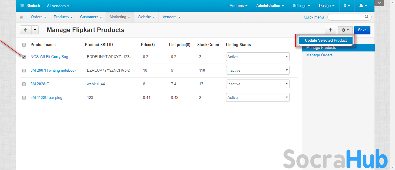This screenshot has height=170, width=395.
Task: Click the plus add-product icon
Action: [331, 30]
